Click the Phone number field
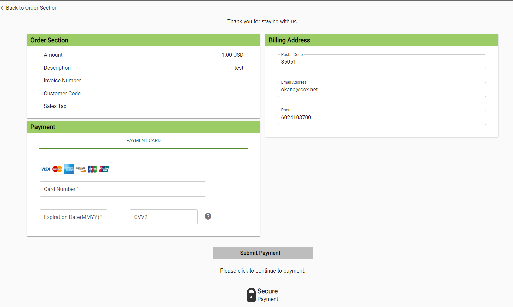 coord(381,118)
